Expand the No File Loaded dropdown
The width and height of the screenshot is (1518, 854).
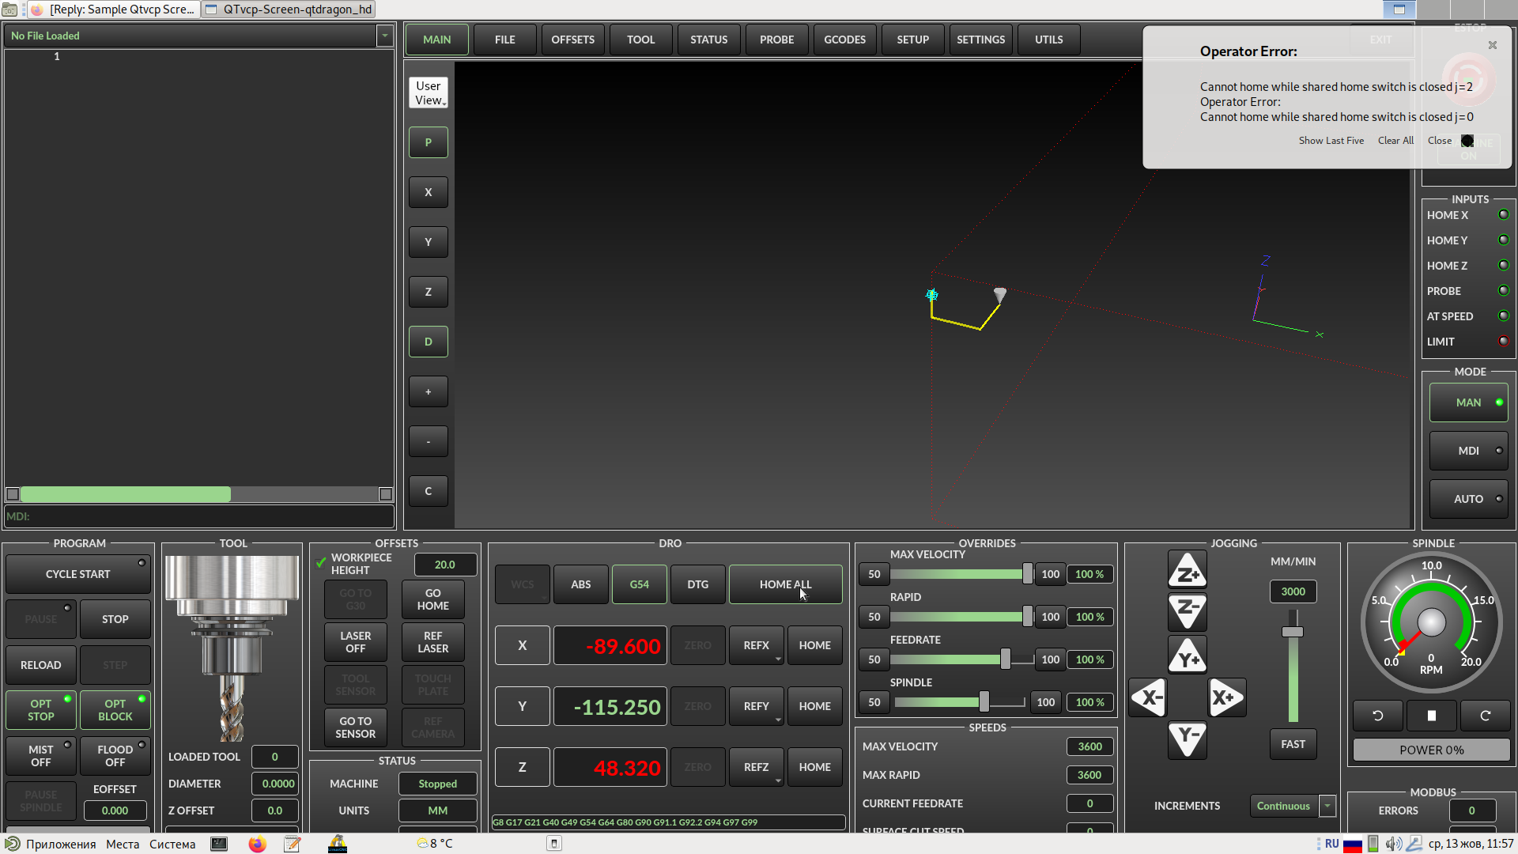[x=385, y=36]
